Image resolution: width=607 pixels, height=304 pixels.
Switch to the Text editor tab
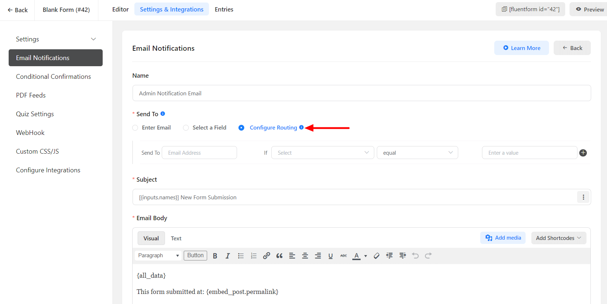(176, 239)
